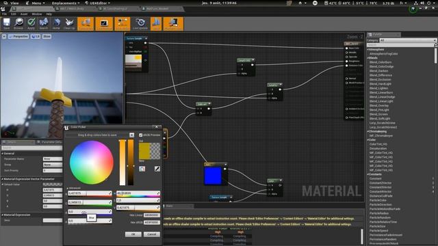Click the Home toolbar icon

(x=56, y=24)
